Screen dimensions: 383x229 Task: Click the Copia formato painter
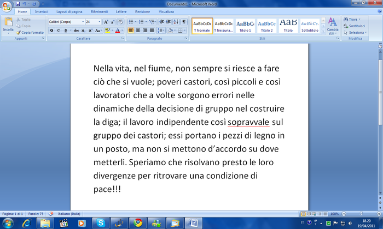[30, 32]
